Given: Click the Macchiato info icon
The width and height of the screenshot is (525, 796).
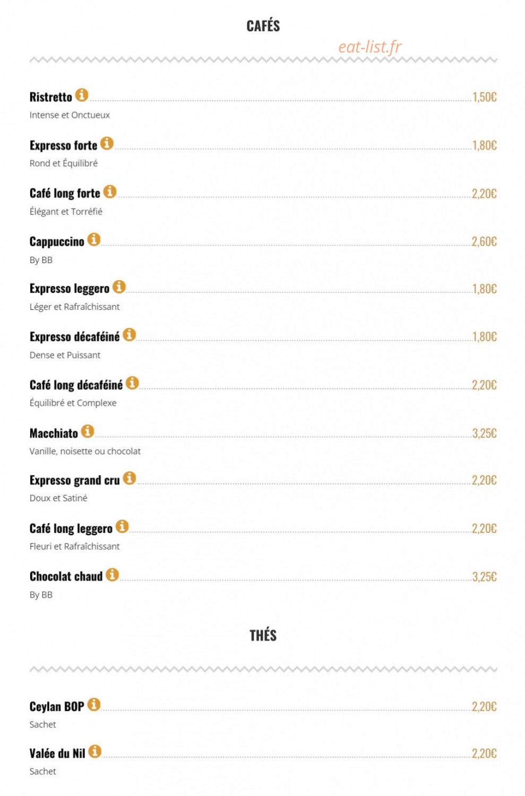Looking at the screenshot, I should (88, 431).
